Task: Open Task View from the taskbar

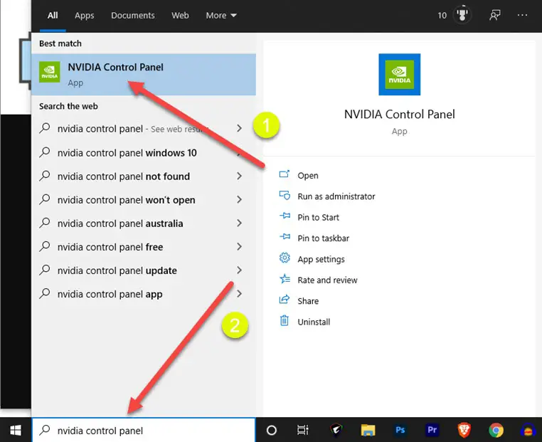Action: point(302,430)
